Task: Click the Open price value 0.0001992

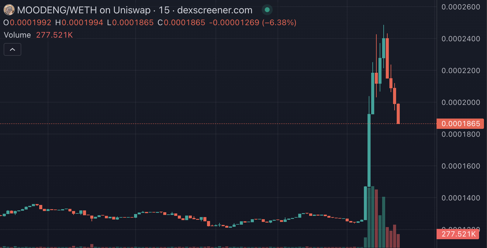Action: [30, 22]
